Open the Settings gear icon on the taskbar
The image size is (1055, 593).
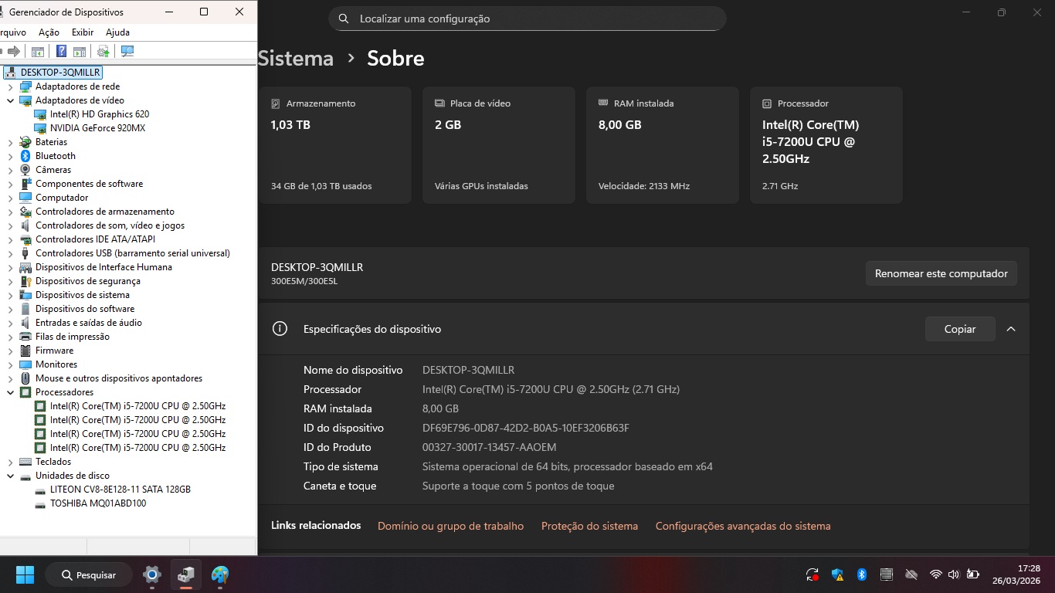pyautogui.click(x=152, y=575)
